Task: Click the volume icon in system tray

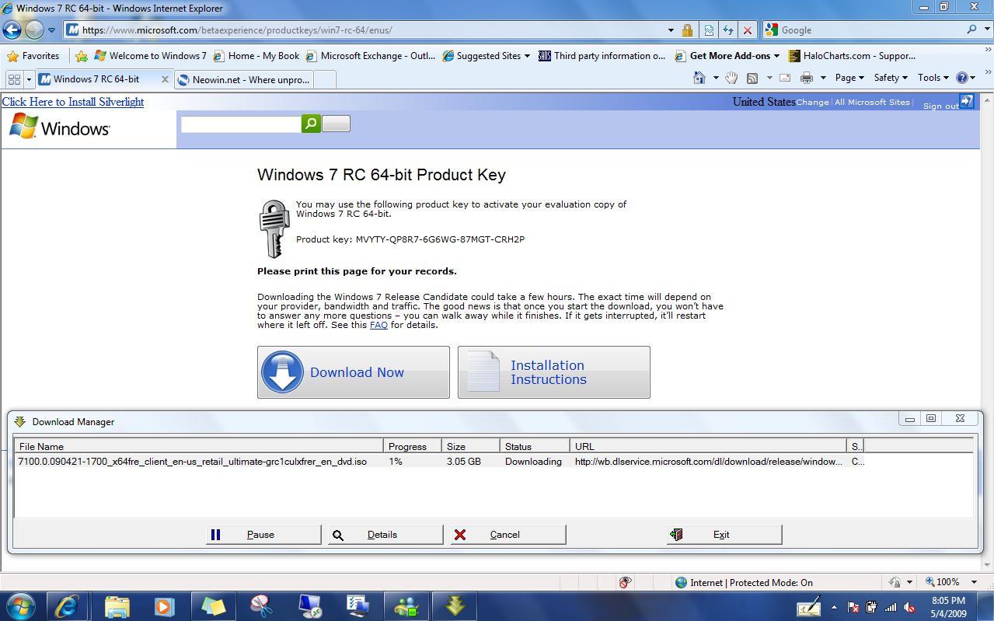Action: (x=909, y=607)
